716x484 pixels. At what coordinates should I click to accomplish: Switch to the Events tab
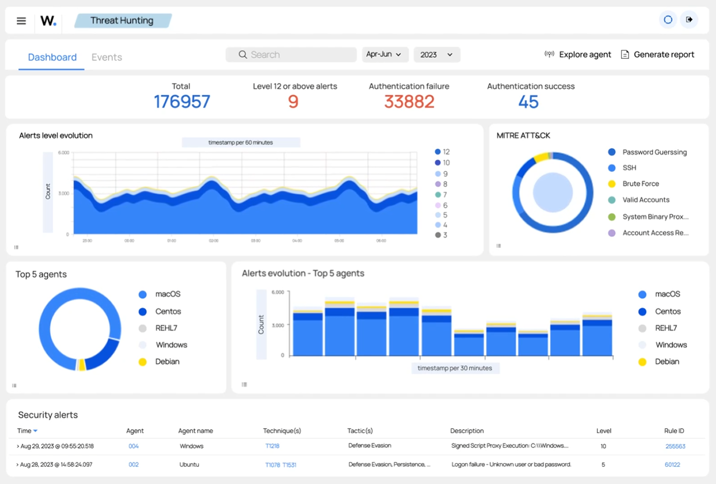(x=107, y=57)
